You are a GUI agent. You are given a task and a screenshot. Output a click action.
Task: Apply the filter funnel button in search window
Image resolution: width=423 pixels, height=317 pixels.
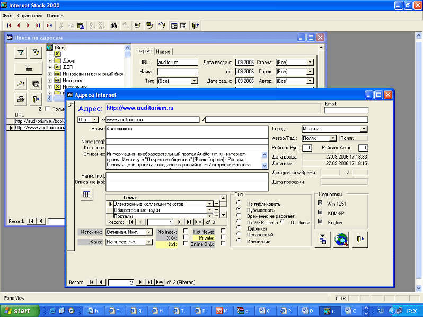pyautogui.click(x=21, y=52)
